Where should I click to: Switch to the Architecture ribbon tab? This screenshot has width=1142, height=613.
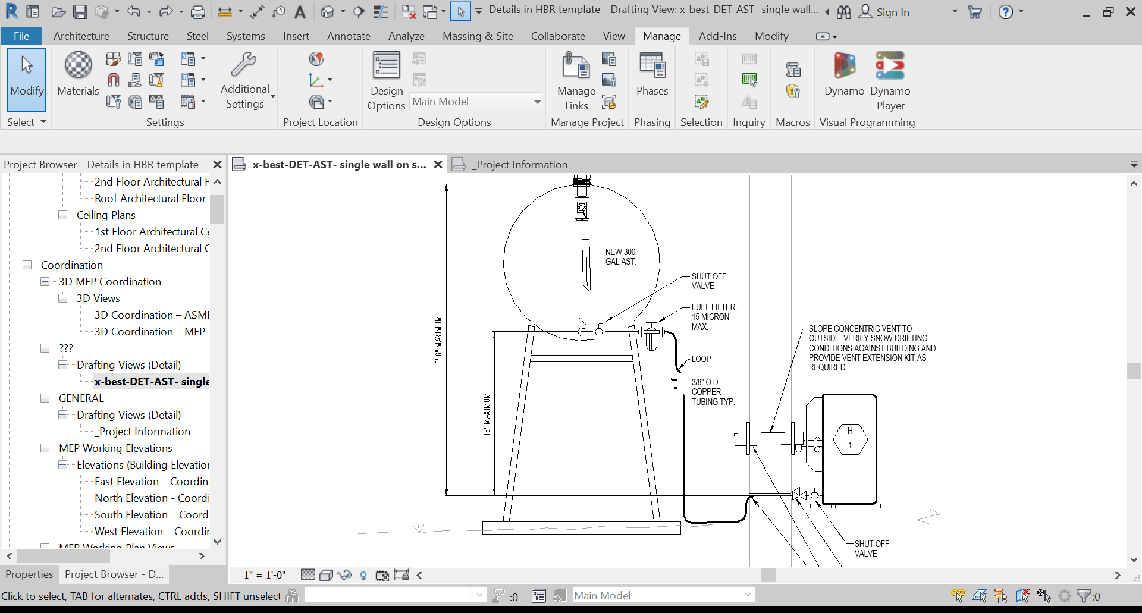tap(81, 36)
